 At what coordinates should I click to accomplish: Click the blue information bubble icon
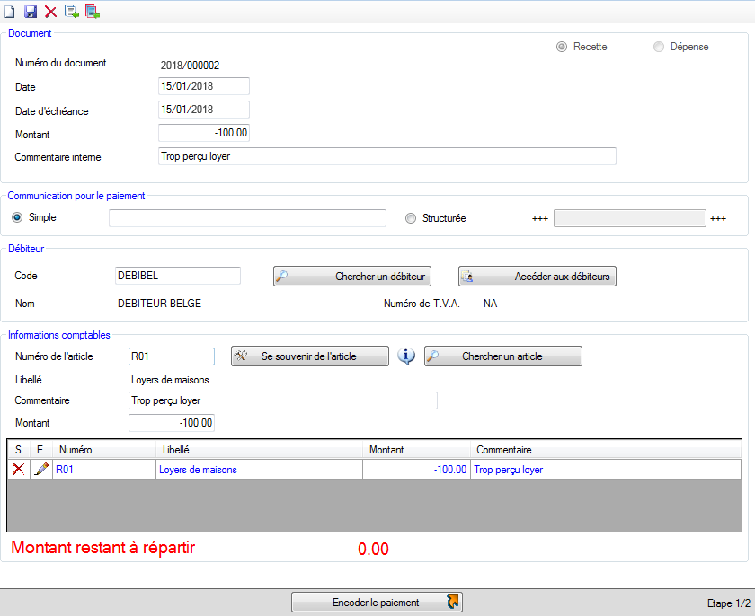point(406,356)
